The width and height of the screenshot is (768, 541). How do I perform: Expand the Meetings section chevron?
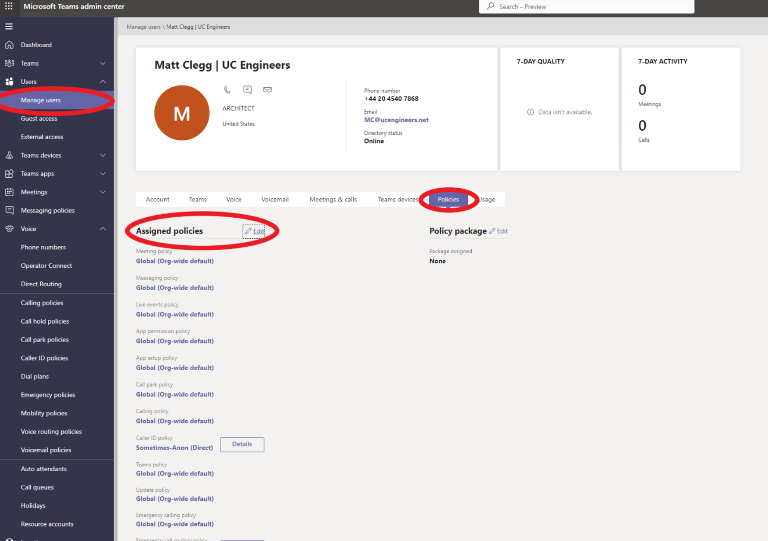coord(103,192)
